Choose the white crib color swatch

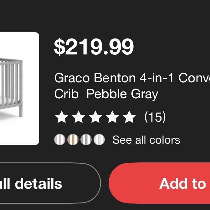pos(99,140)
